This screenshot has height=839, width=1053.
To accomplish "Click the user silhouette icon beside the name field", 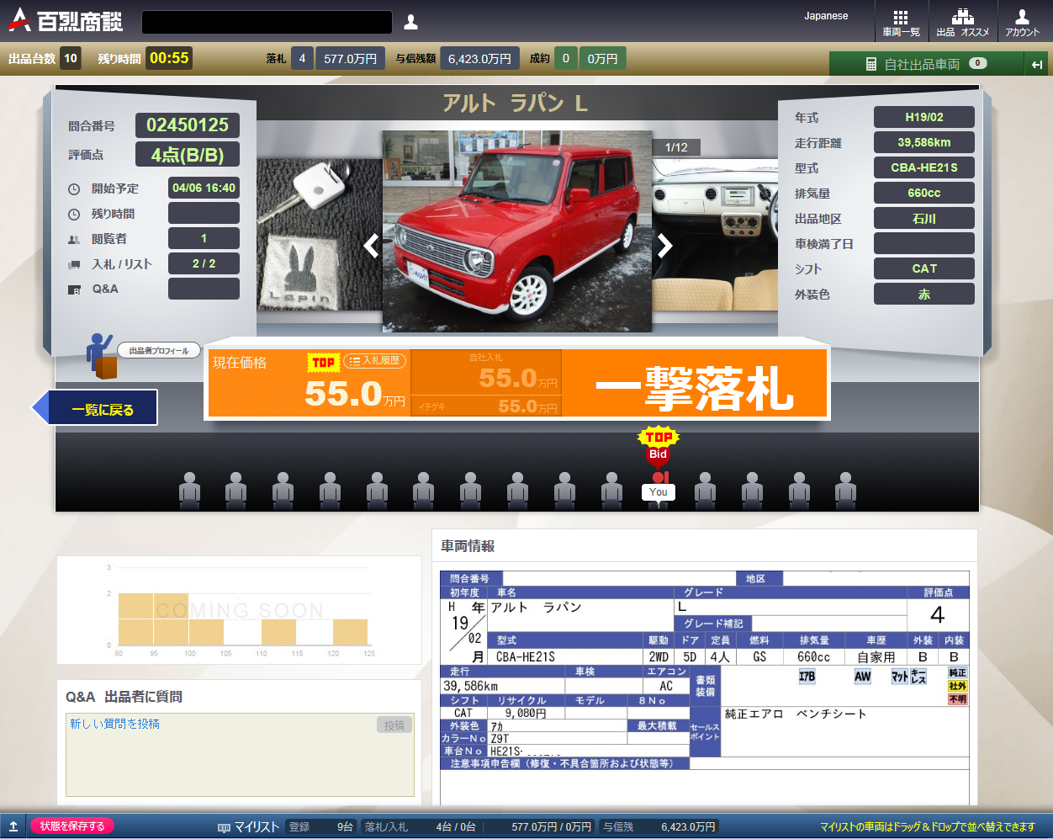I will pos(410,22).
